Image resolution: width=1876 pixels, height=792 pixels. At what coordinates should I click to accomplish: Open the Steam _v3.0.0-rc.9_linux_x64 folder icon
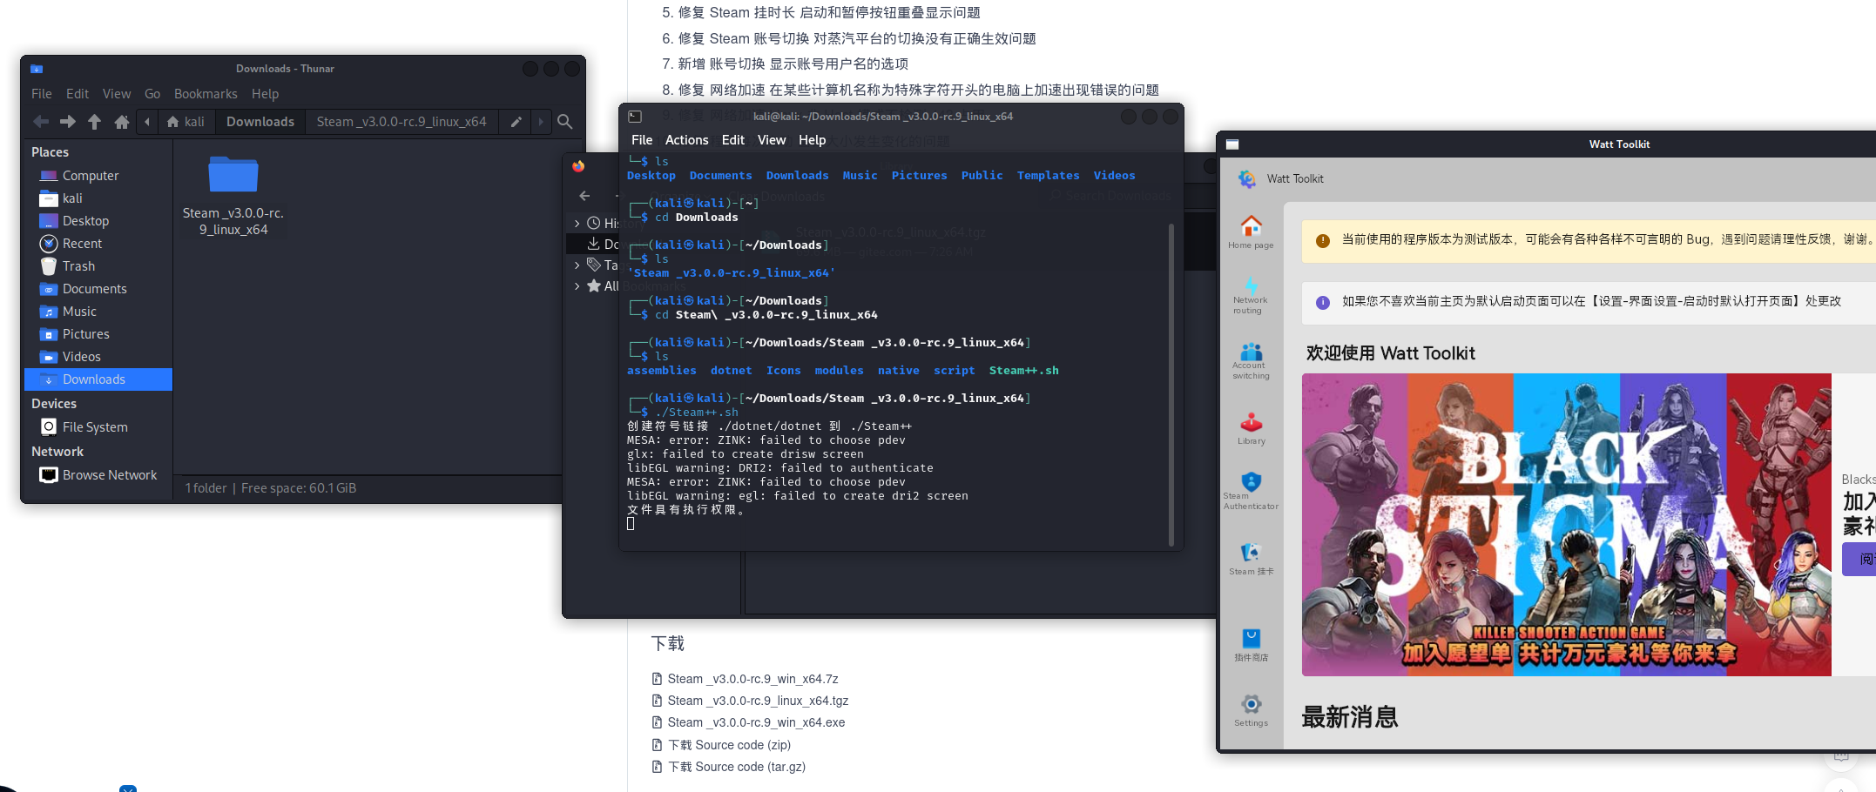coord(233,174)
